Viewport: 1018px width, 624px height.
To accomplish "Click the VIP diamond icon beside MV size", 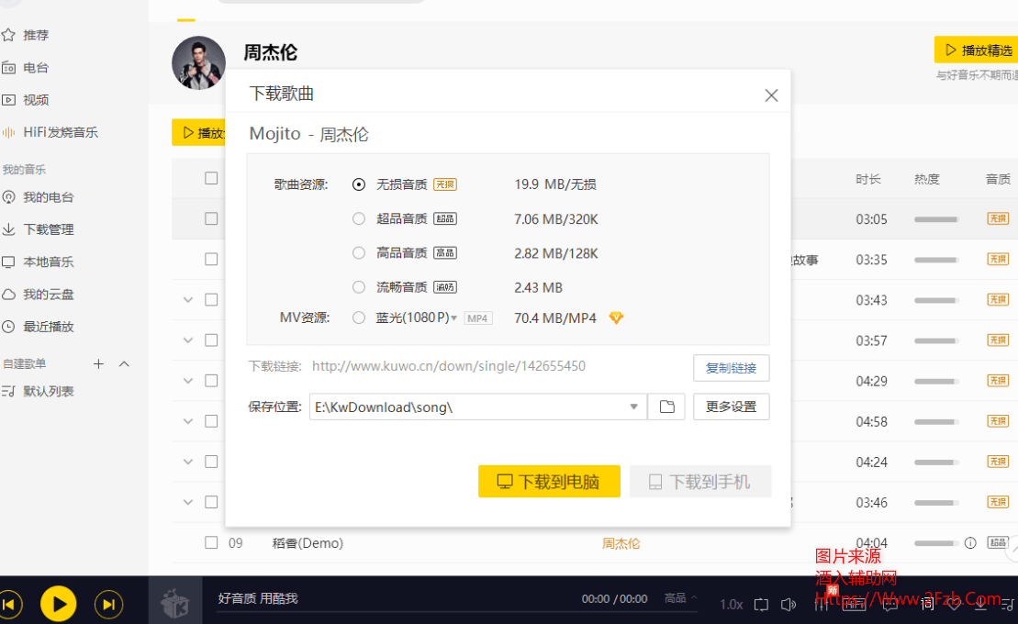I will coord(616,318).
